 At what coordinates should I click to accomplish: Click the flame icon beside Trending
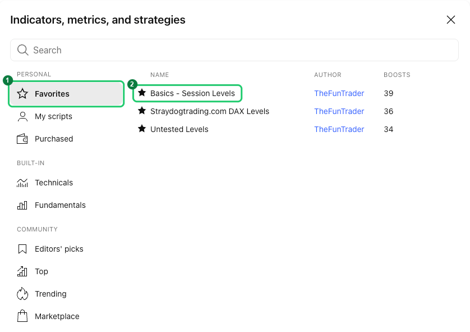[22, 294]
